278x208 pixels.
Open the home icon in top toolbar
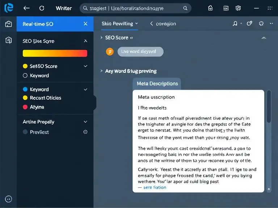tap(210, 8)
